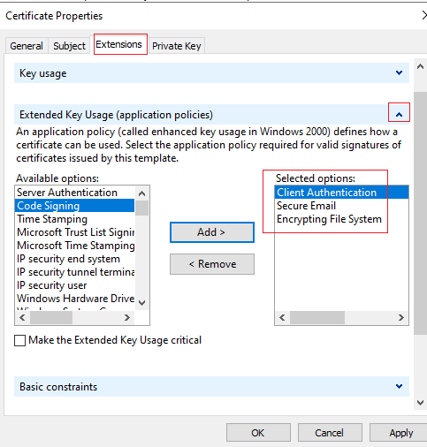
Task: Click Selected options horizontal scrollbar thumb
Action: 317,317
